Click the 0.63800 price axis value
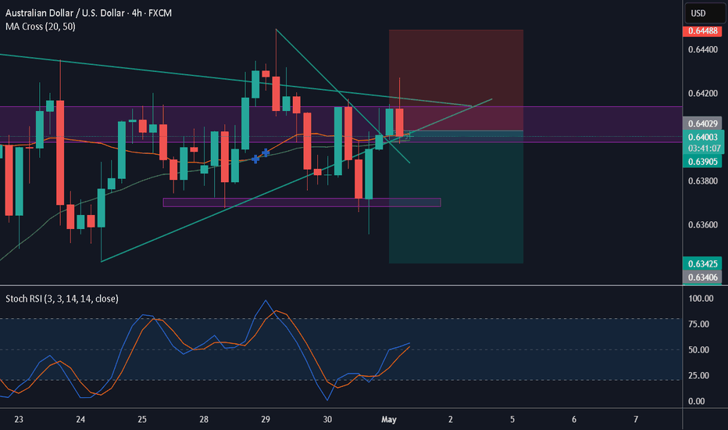 [702, 181]
